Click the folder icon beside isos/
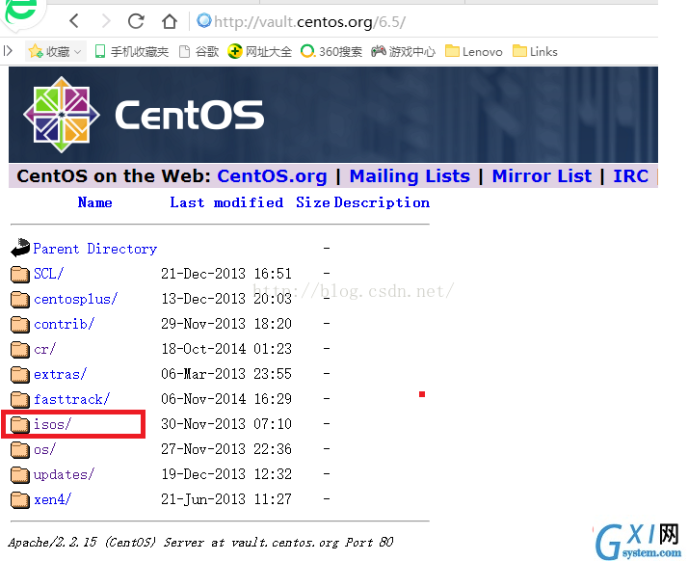Image resolution: width=688 pixels, height=561 pixels. [19, 424]
